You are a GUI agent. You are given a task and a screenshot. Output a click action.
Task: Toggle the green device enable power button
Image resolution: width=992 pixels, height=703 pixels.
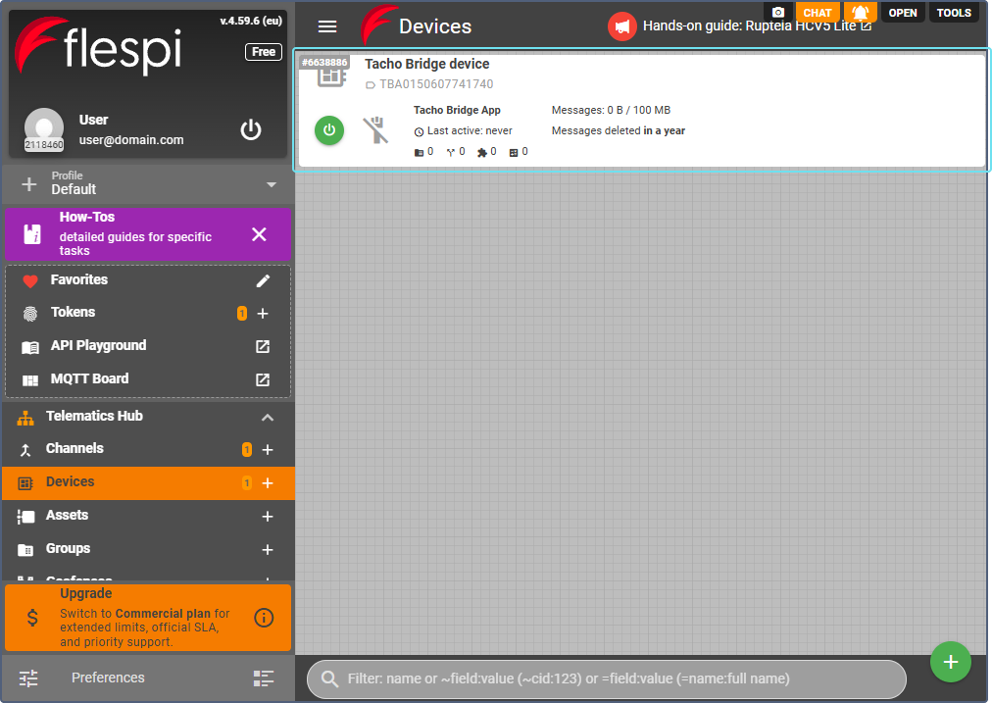(x=329, y=130)
